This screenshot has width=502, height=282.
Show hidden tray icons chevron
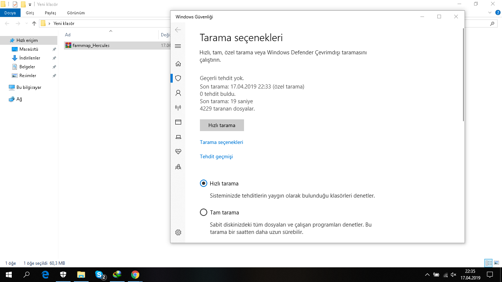tap(427, 275)
